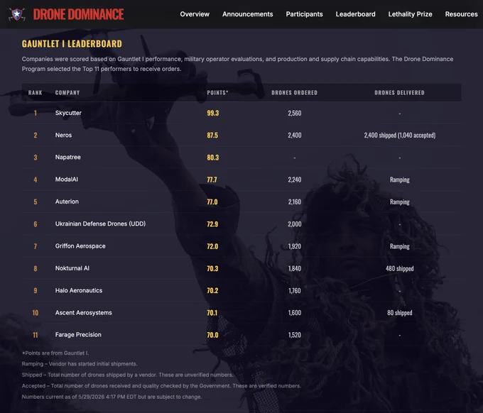Open the Lethality Prize nav item
483x413 pixels.
tap(410, 14)
